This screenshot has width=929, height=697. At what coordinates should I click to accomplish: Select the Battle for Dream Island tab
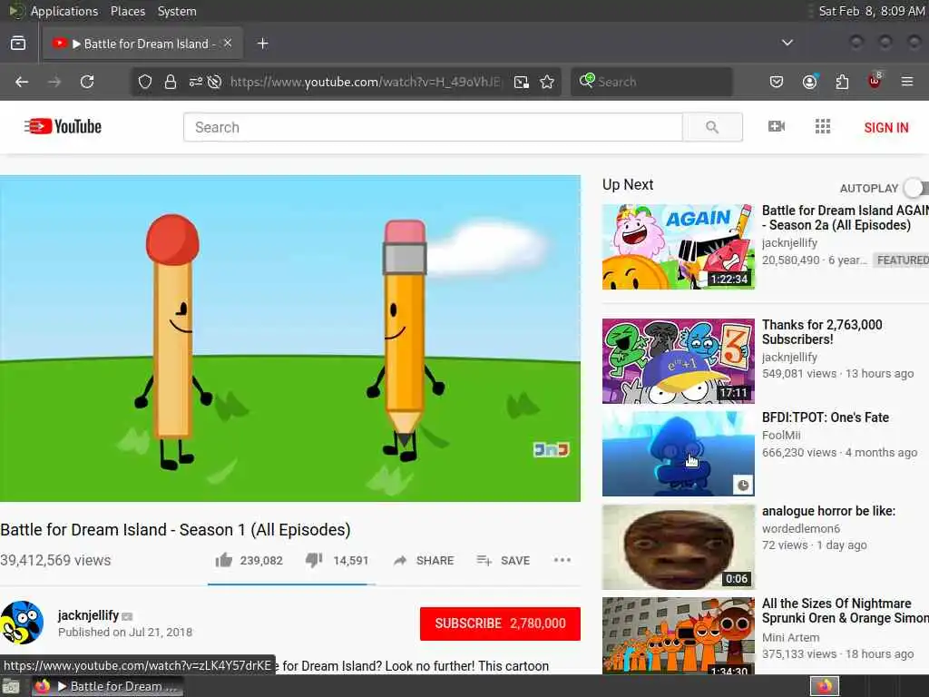click(x=142, y=44)
